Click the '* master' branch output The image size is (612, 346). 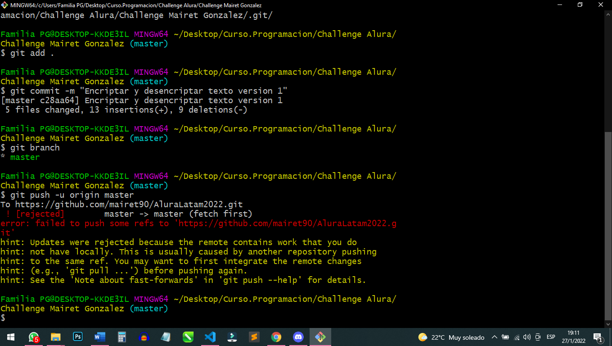(x=20, y=157)
